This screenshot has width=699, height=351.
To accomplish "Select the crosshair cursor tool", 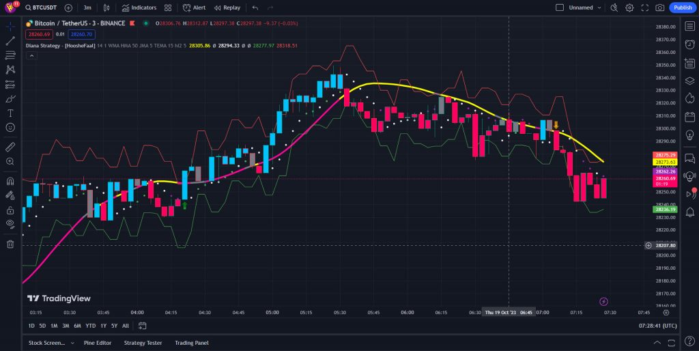I will (x=10, y=27).
